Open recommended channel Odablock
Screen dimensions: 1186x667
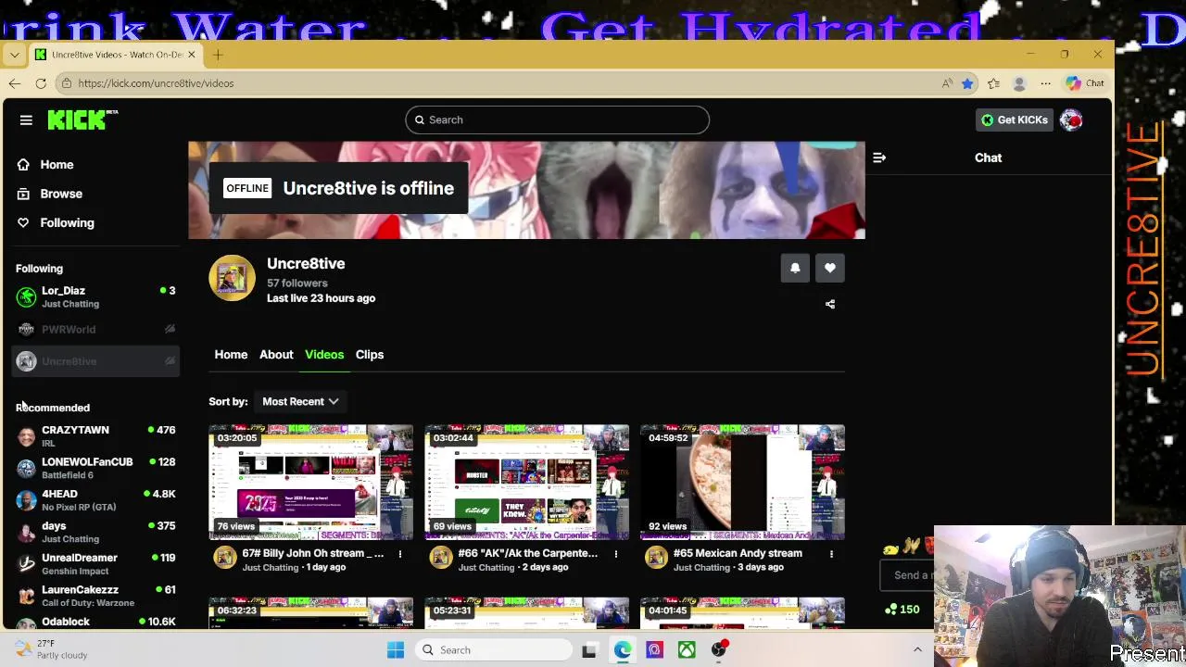(x=95, y=623)
